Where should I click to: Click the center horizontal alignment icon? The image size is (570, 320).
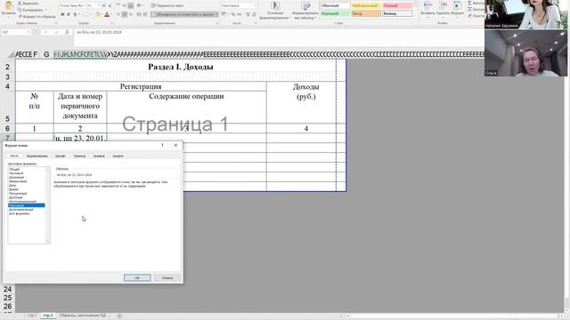(x=125, y=14)
